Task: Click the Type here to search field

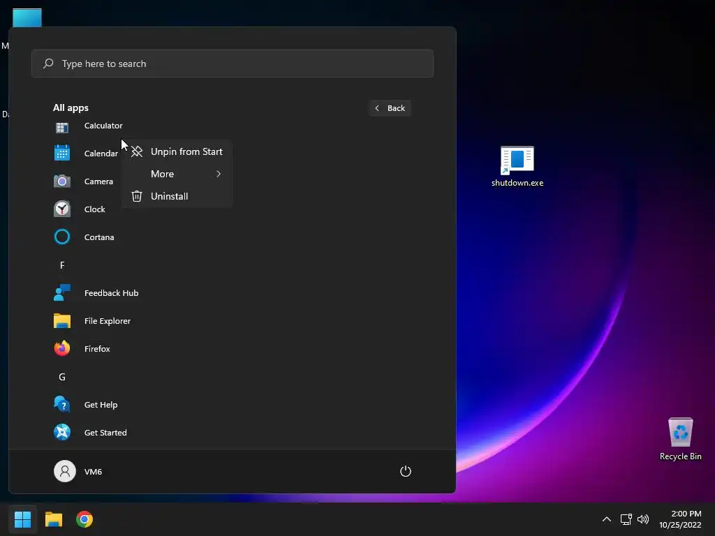Action: 232,64
